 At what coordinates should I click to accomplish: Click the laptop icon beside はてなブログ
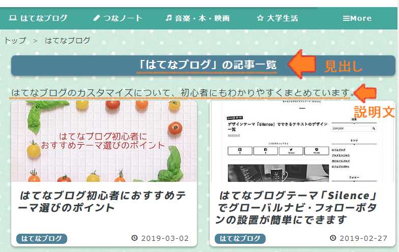pos(13,18)
